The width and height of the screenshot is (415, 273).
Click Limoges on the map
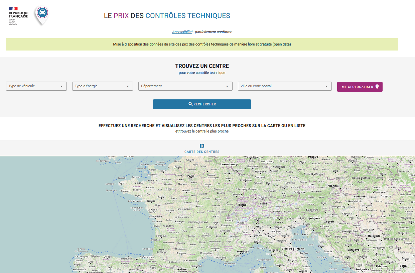coord(180,221)
